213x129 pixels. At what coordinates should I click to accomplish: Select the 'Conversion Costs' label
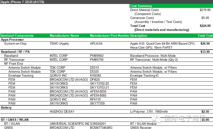click(142, 18)
